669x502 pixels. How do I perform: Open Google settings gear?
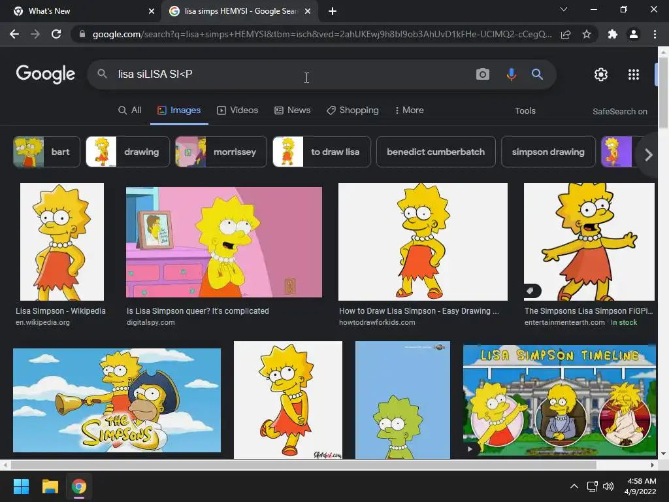601,75
